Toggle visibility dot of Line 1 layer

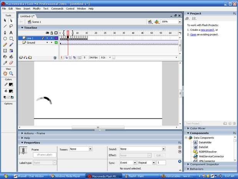tap(47, 38)
